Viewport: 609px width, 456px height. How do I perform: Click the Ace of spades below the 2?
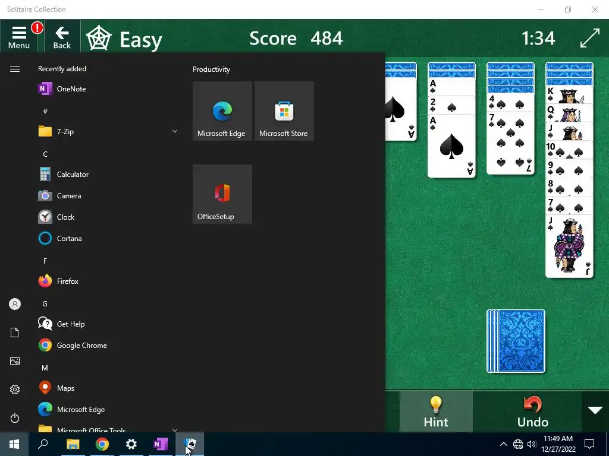451,146
